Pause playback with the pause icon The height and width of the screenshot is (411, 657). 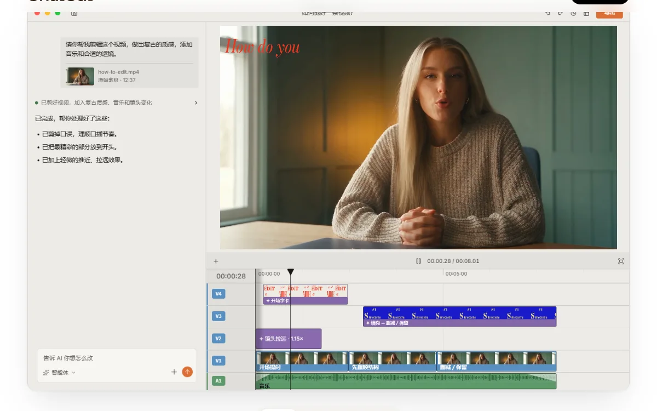(418, 261)
